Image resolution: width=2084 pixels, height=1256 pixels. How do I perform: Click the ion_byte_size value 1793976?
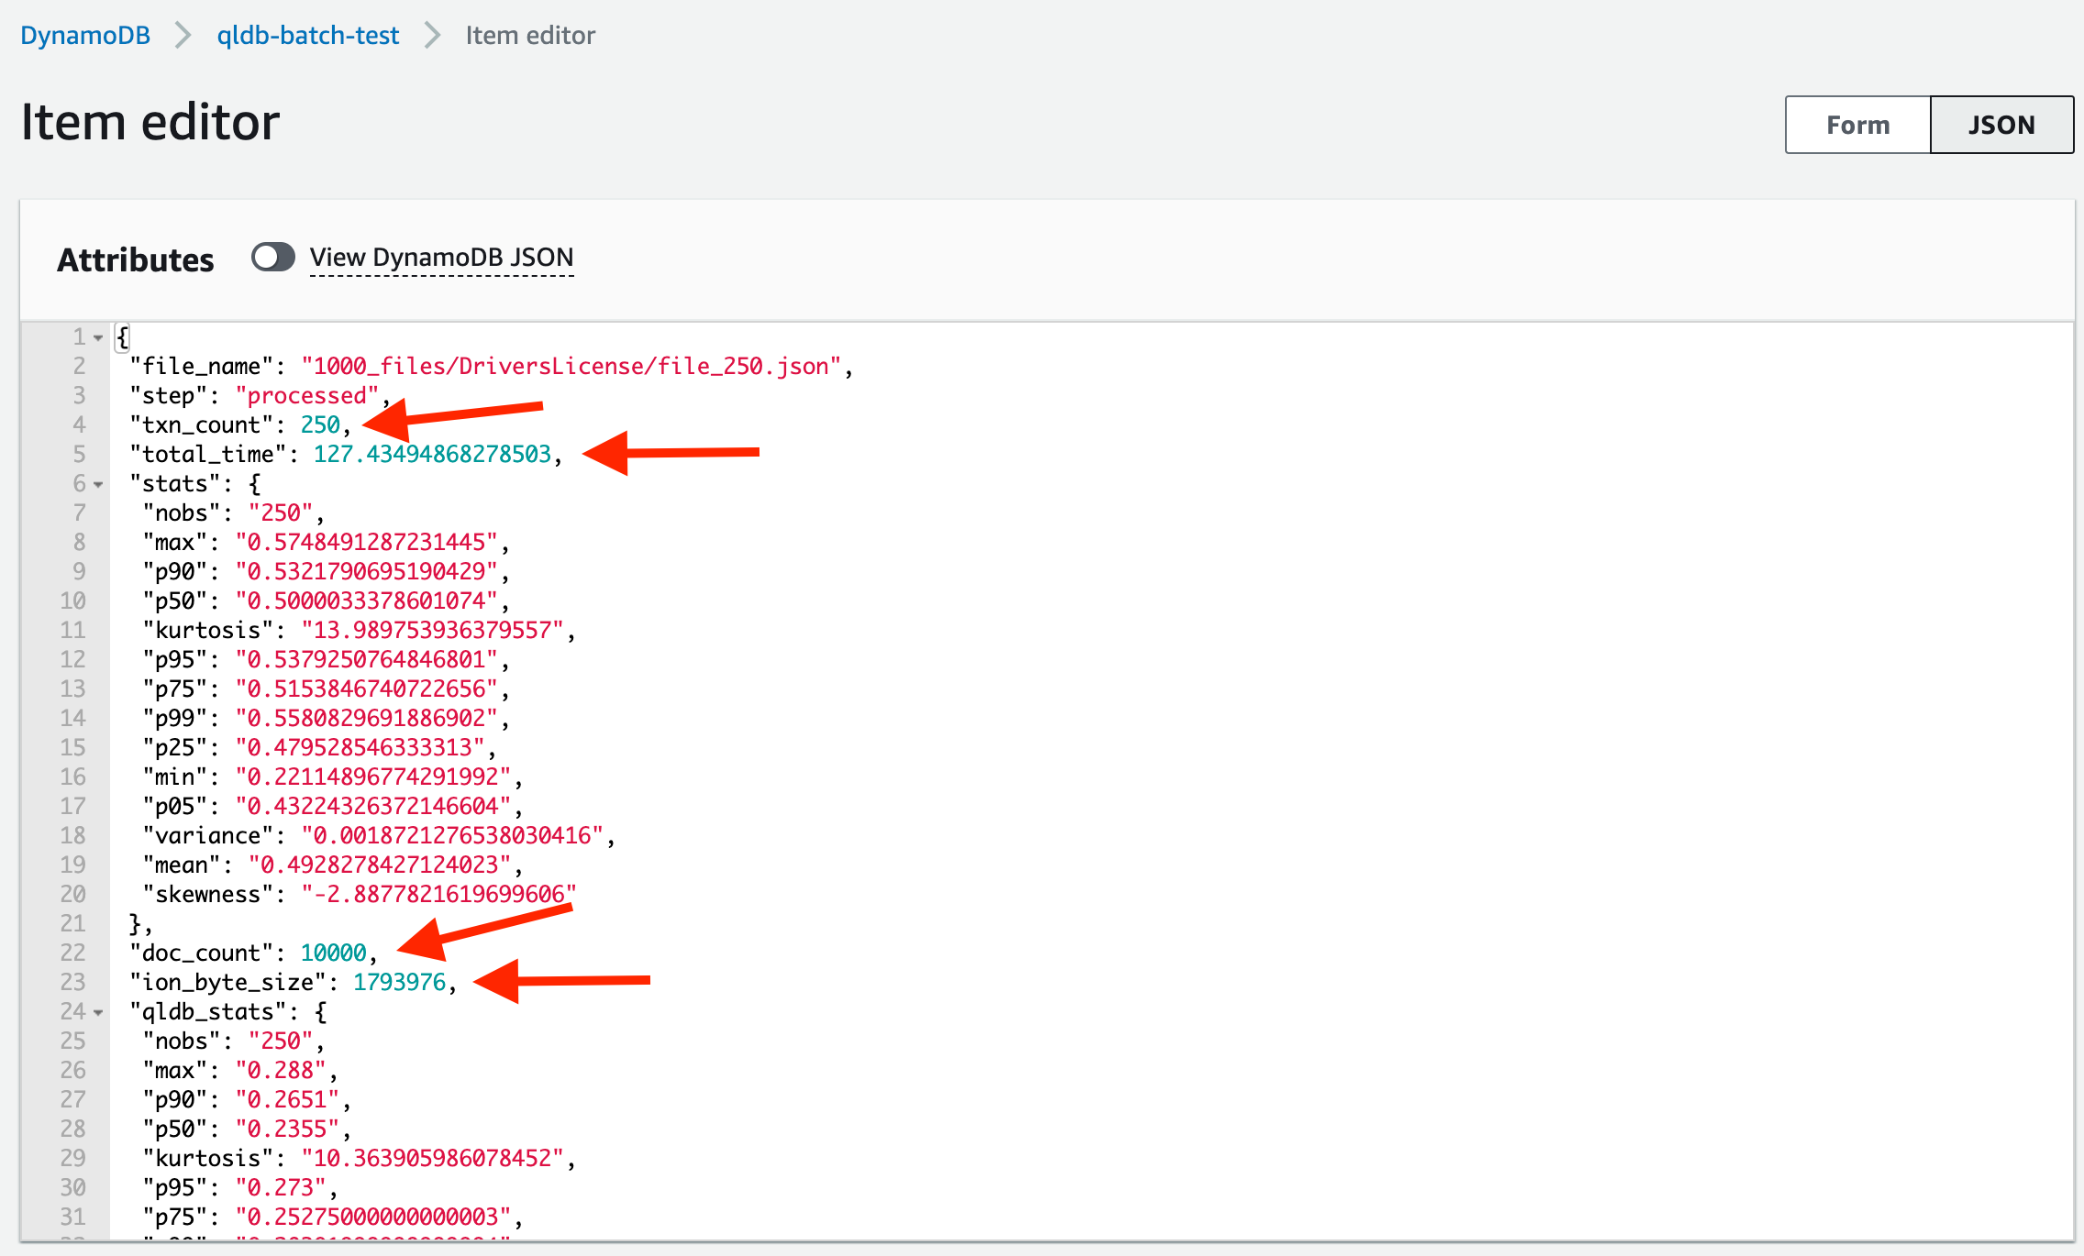point(400,983)
